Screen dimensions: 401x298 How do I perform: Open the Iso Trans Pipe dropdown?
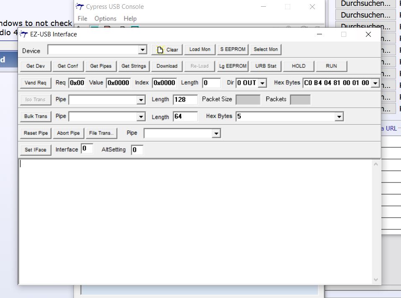coord(141,100)
